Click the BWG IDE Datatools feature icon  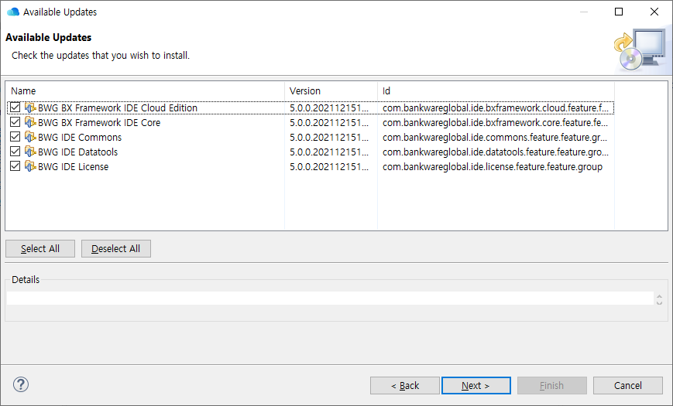(30, 152)
